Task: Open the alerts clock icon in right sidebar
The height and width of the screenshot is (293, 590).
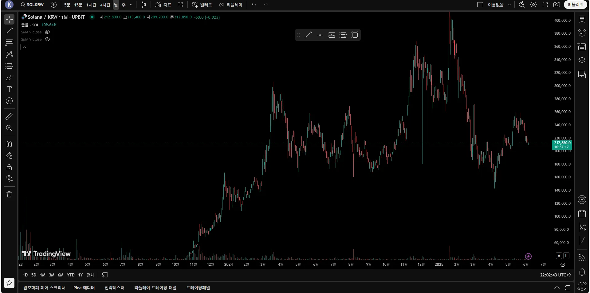Action: point(582,33)
